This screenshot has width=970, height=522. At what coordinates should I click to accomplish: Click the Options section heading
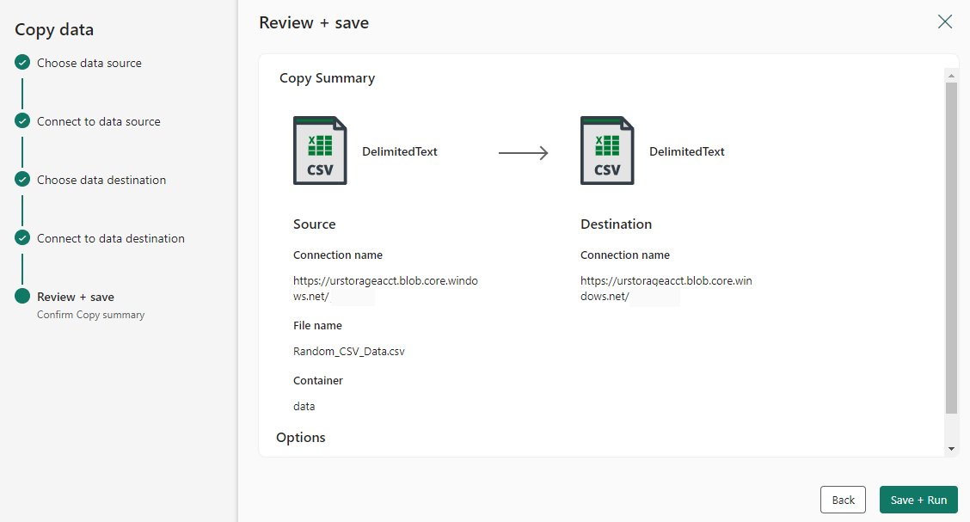pos(301,437)
